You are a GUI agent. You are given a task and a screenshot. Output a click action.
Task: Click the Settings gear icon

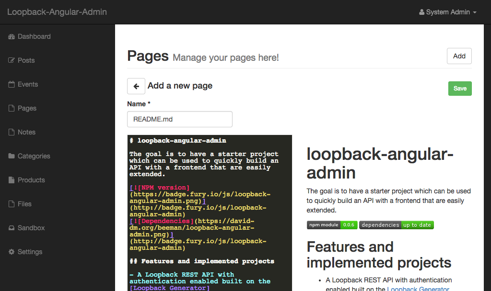click(x=12, y=252)
